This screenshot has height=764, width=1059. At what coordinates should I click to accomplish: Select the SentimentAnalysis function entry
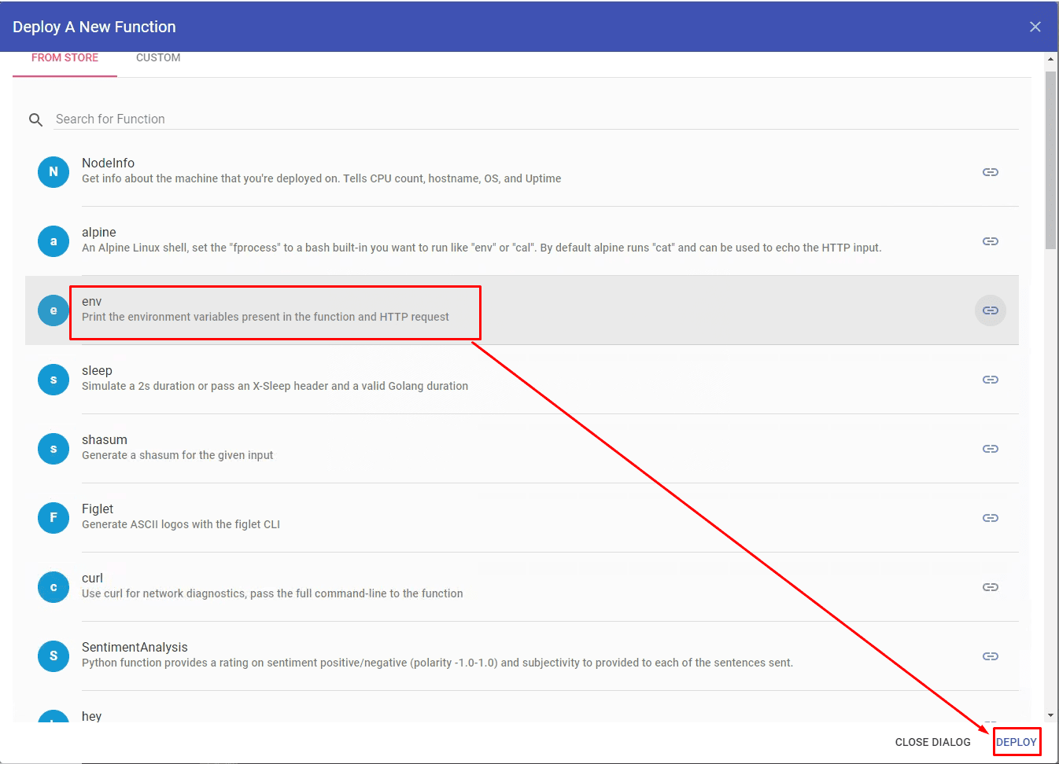point(522,656)
